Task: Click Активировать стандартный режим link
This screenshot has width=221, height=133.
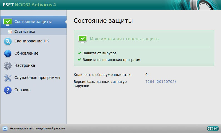Action: pyautogui.click(x=38, y=128)
